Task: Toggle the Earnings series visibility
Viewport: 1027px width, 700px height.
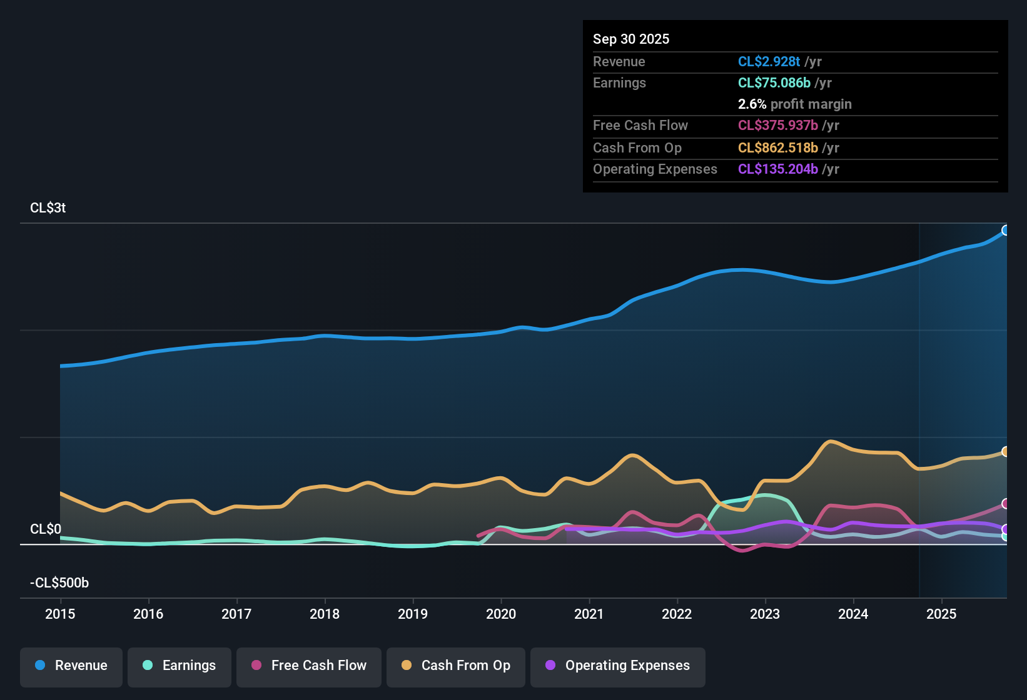Action: [180, 666]
